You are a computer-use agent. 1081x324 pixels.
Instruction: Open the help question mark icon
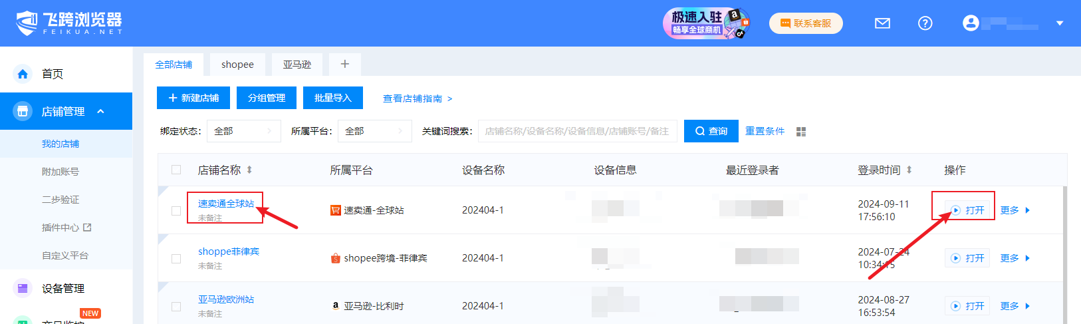coord(925,23)
